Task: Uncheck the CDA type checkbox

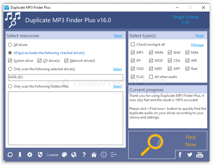Action: coord(170,61)
